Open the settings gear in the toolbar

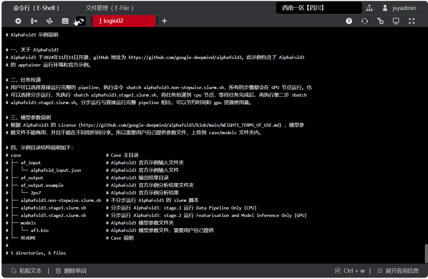(18, 21)
